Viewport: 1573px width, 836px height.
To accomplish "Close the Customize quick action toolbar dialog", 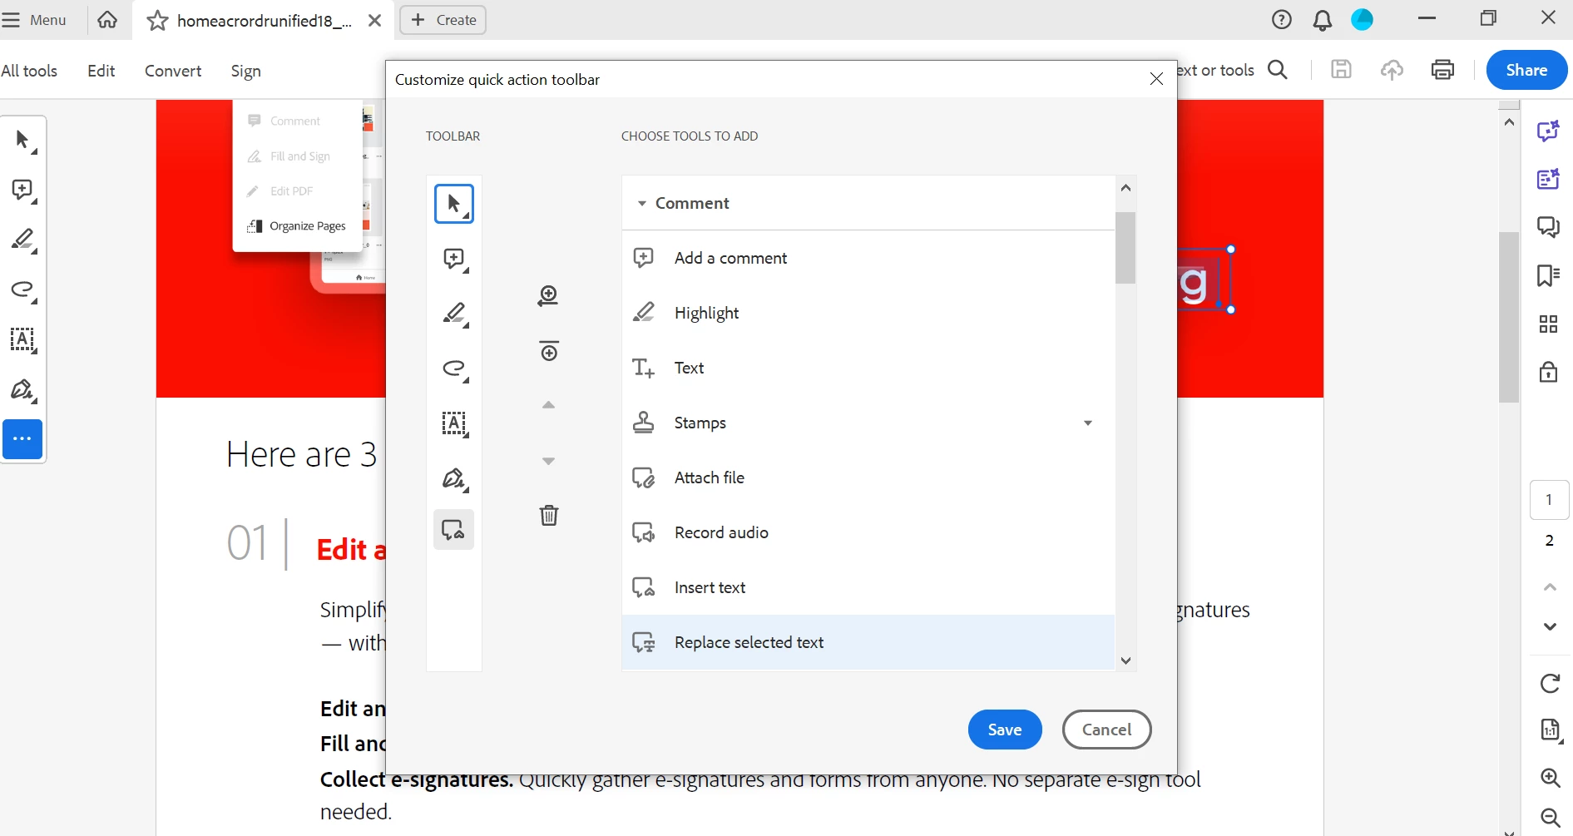I will (1155, 79).
